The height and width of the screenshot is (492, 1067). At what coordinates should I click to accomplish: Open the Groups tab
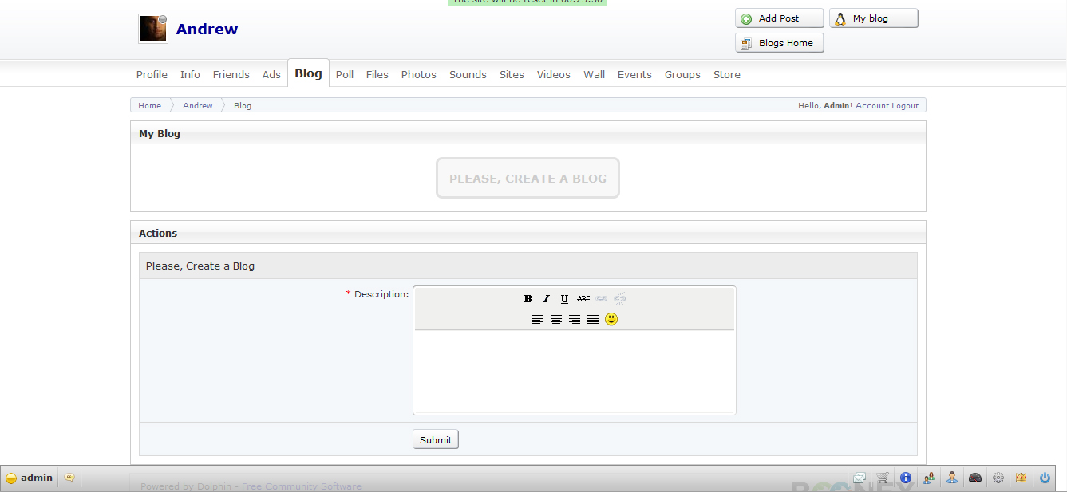click(x=682, y=74)
